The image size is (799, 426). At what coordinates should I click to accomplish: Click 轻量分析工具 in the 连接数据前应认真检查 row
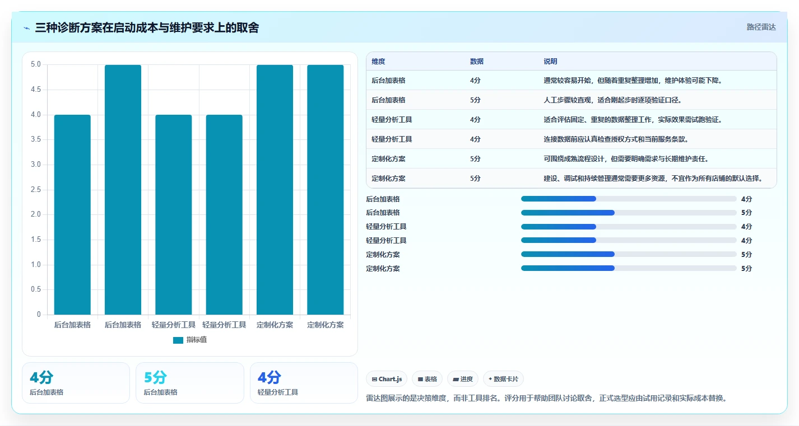pyautogui.click(x=392, y=139)
